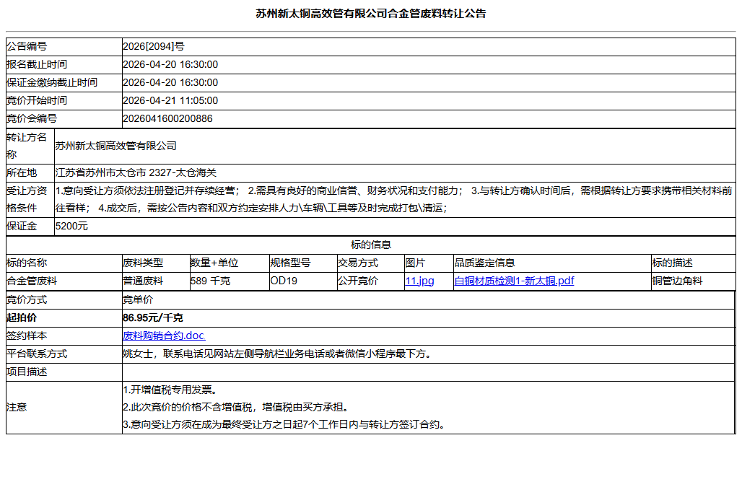The height and width of the screenshot is (500, 742).
Task: Click specification cell OD19
Action: (303, 281)
